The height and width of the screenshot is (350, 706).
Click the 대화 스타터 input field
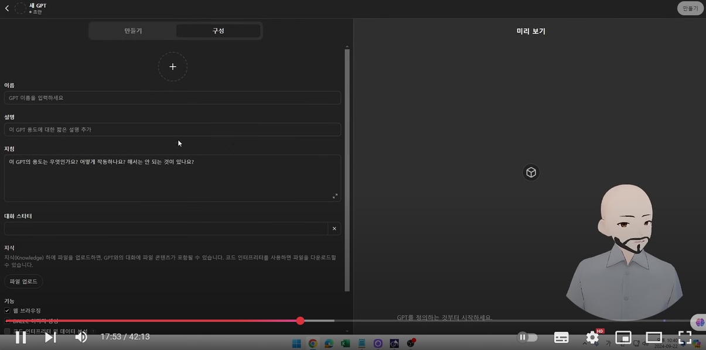tap(166, 228)
